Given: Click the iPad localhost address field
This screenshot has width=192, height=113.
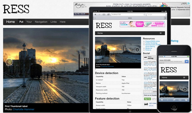Looking at the screenshot, I should click(128, 14).
